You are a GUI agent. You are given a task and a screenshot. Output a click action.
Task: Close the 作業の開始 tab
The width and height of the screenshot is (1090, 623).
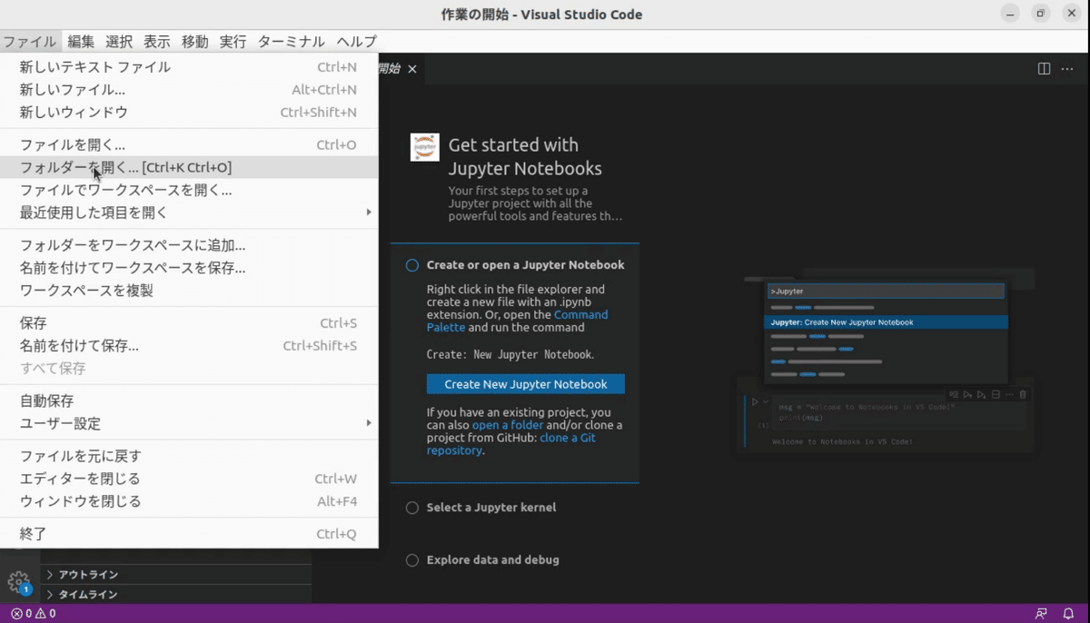click(x=411, y=69)
